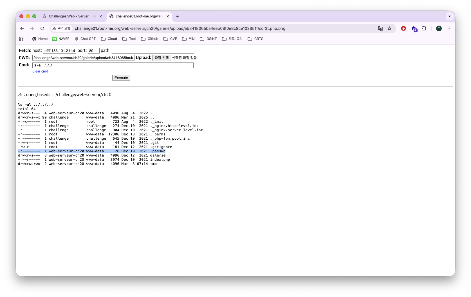Open the Cloud bookmark folder

pyautogui.click(x=109, y=39)
